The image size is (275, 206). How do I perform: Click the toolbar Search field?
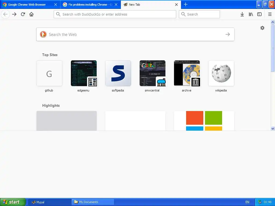(199, 14)
